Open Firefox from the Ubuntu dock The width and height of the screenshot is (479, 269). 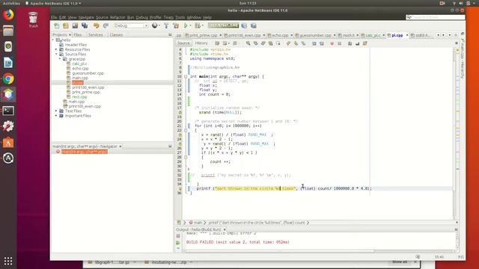click(8, 15)
